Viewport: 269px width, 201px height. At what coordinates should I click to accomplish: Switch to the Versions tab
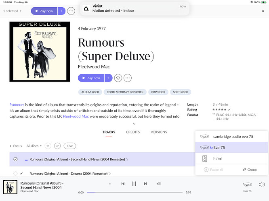coord(159,132)
